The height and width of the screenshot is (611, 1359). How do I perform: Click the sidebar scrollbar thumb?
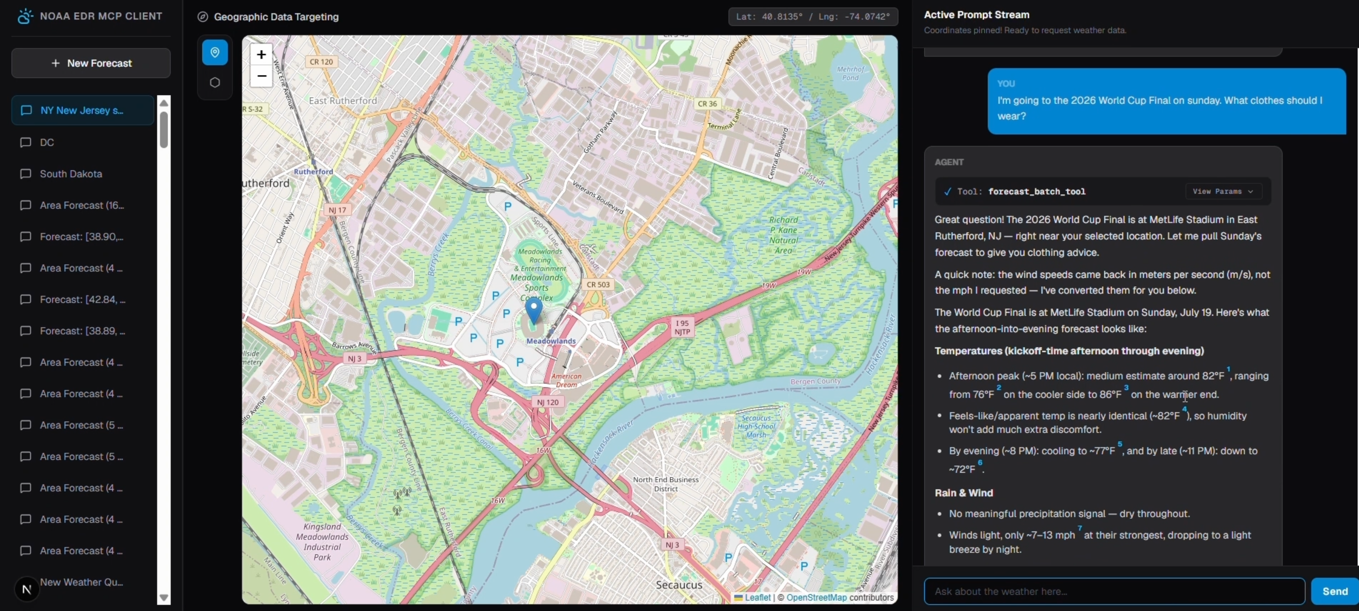tap(164, 129)
